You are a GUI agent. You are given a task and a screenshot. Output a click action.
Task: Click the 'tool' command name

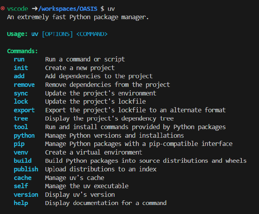(21, 127)
